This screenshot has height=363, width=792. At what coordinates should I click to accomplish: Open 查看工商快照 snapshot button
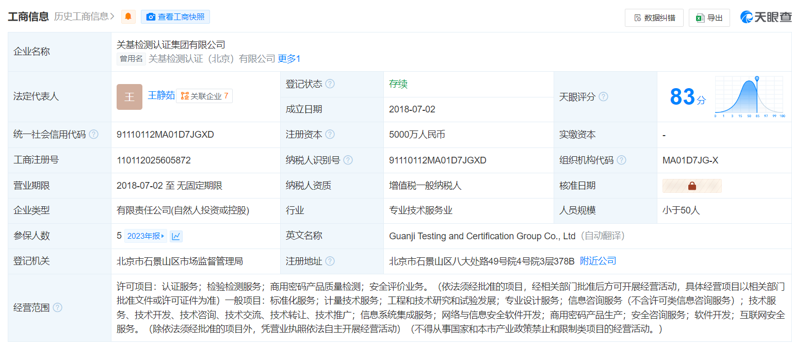(x=175, y=17)
